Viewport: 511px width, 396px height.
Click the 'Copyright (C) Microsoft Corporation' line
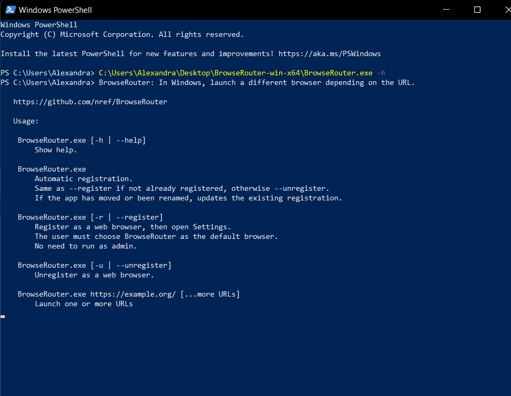(x=122, y=35)
